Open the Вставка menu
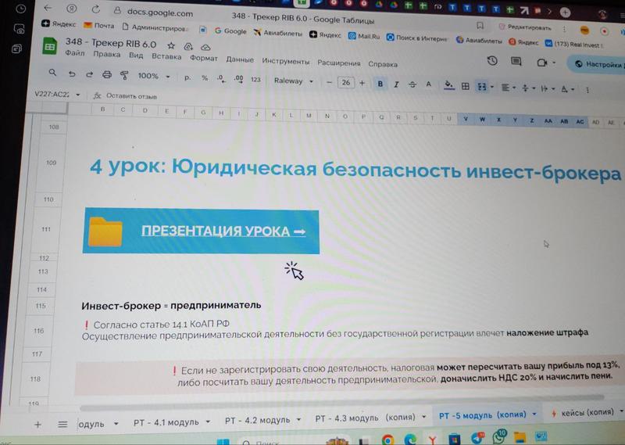 [x=166, y=56]
